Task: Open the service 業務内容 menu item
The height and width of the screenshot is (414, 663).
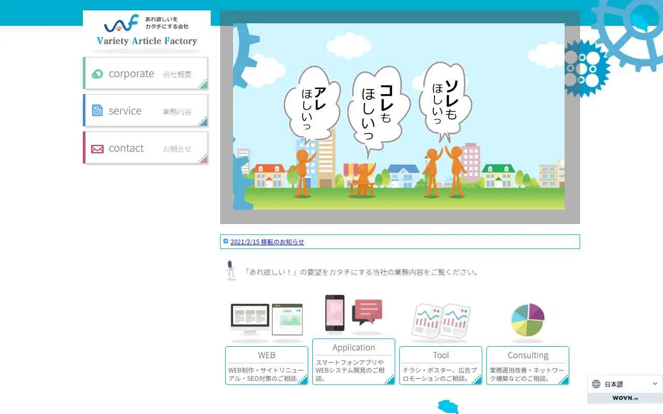Action: [146, 111]
